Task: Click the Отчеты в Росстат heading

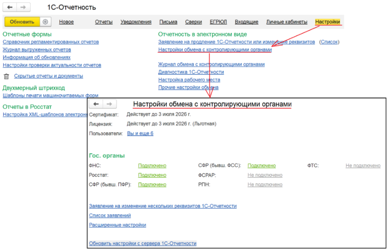Action: [27, 107]
